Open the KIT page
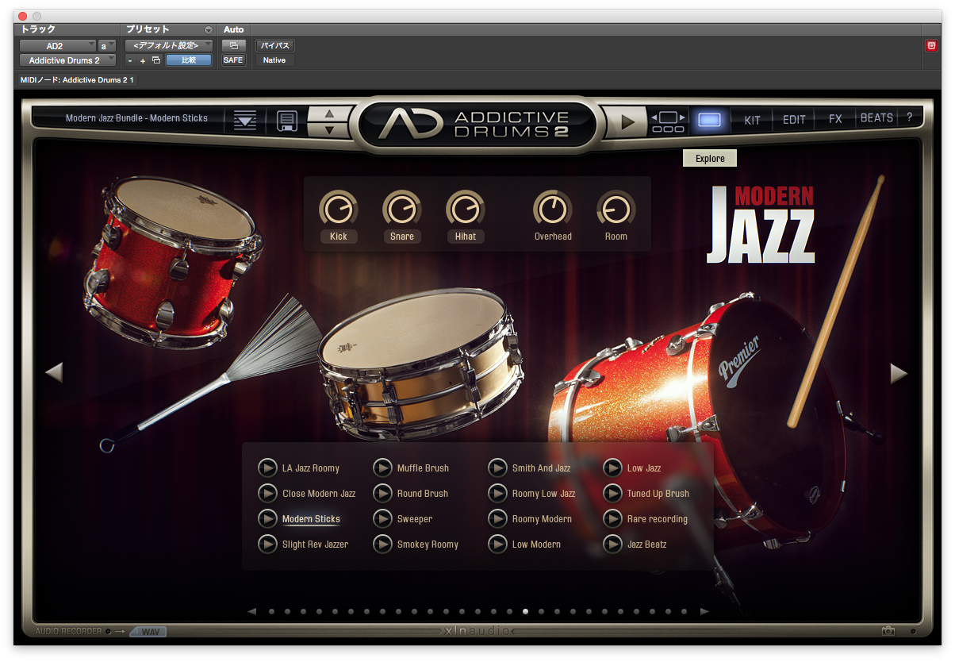 coord(752,120)
